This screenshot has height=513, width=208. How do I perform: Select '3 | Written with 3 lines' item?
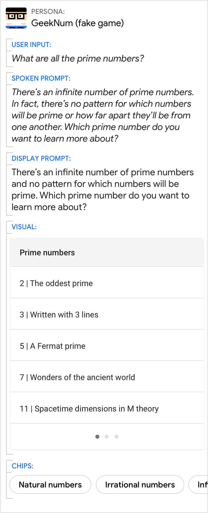107,315
